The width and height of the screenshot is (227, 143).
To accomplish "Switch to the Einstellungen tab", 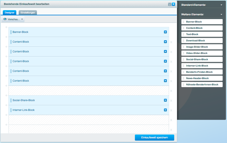I will (x=28, y=12).
